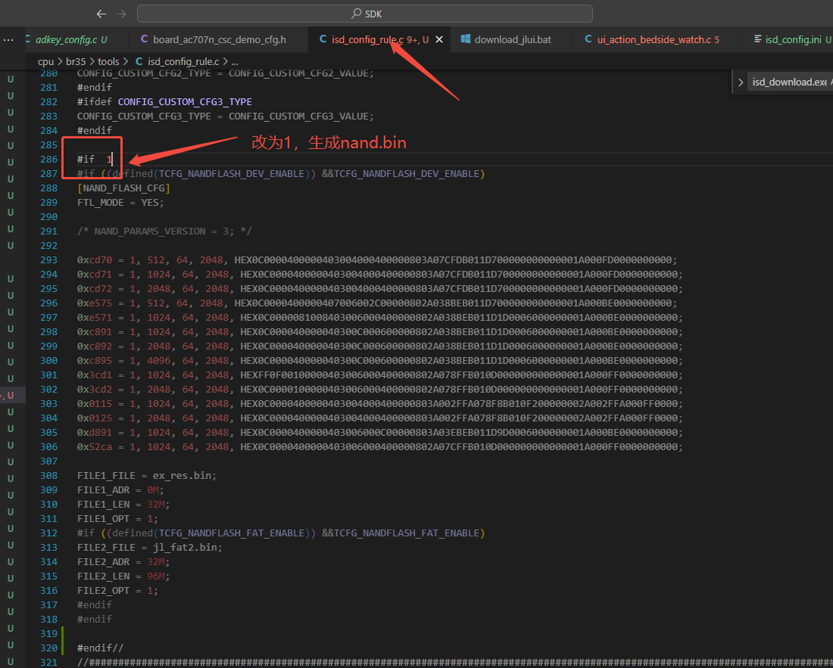Expand the find widget replace chevron
The width and height of the screenshot is (833, 668).
[x=741, y=82]
